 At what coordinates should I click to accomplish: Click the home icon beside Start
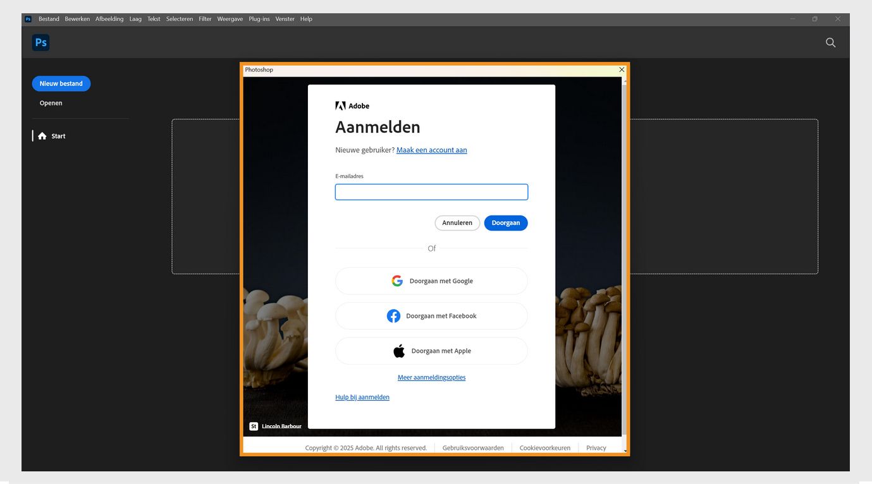tap(42, 136)
